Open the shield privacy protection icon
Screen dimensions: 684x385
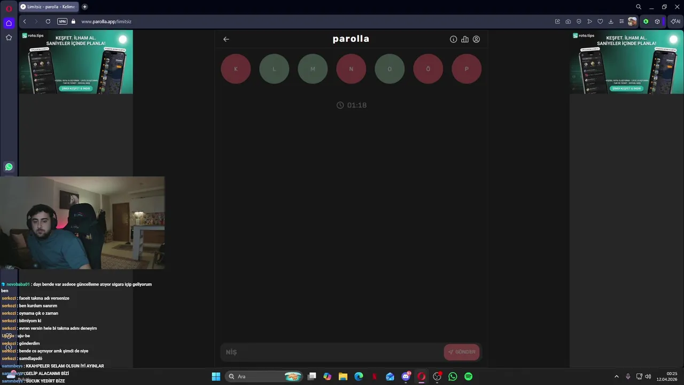coord(579,21)
